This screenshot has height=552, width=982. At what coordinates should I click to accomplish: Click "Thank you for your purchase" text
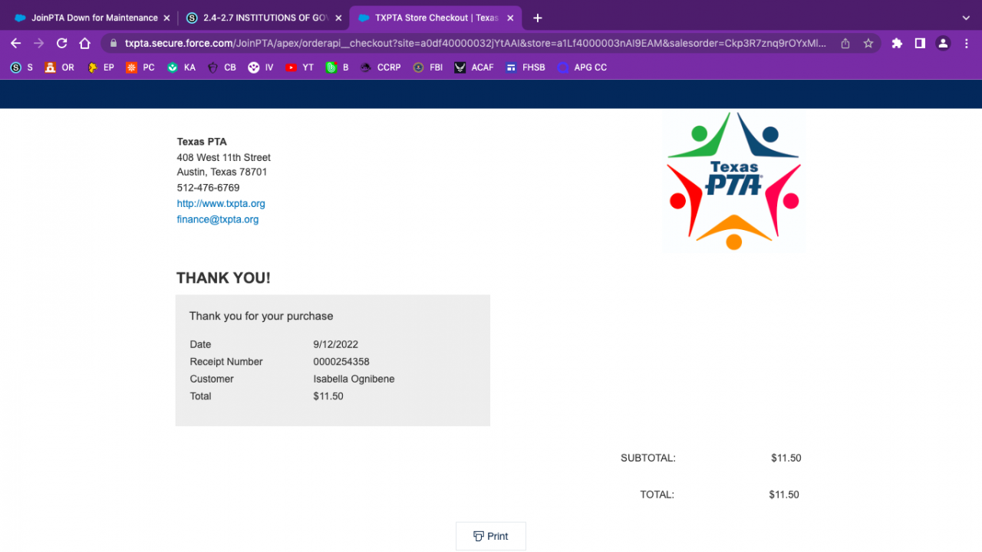[261, 316]
